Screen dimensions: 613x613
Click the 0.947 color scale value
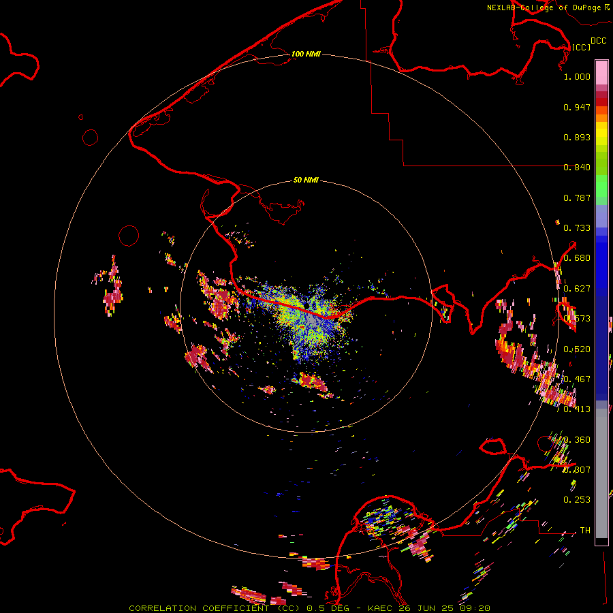tap(577, 107)
